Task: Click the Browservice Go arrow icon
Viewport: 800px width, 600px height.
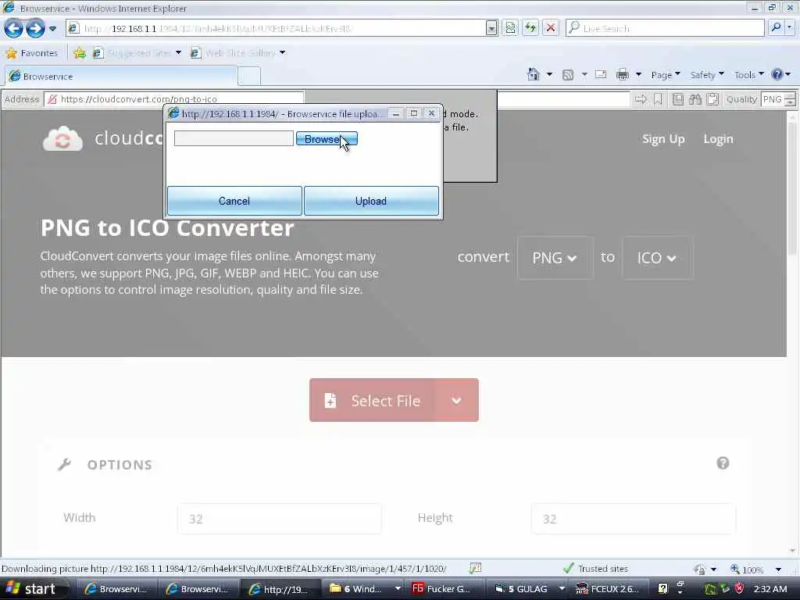Action: (x=641, y=99)
